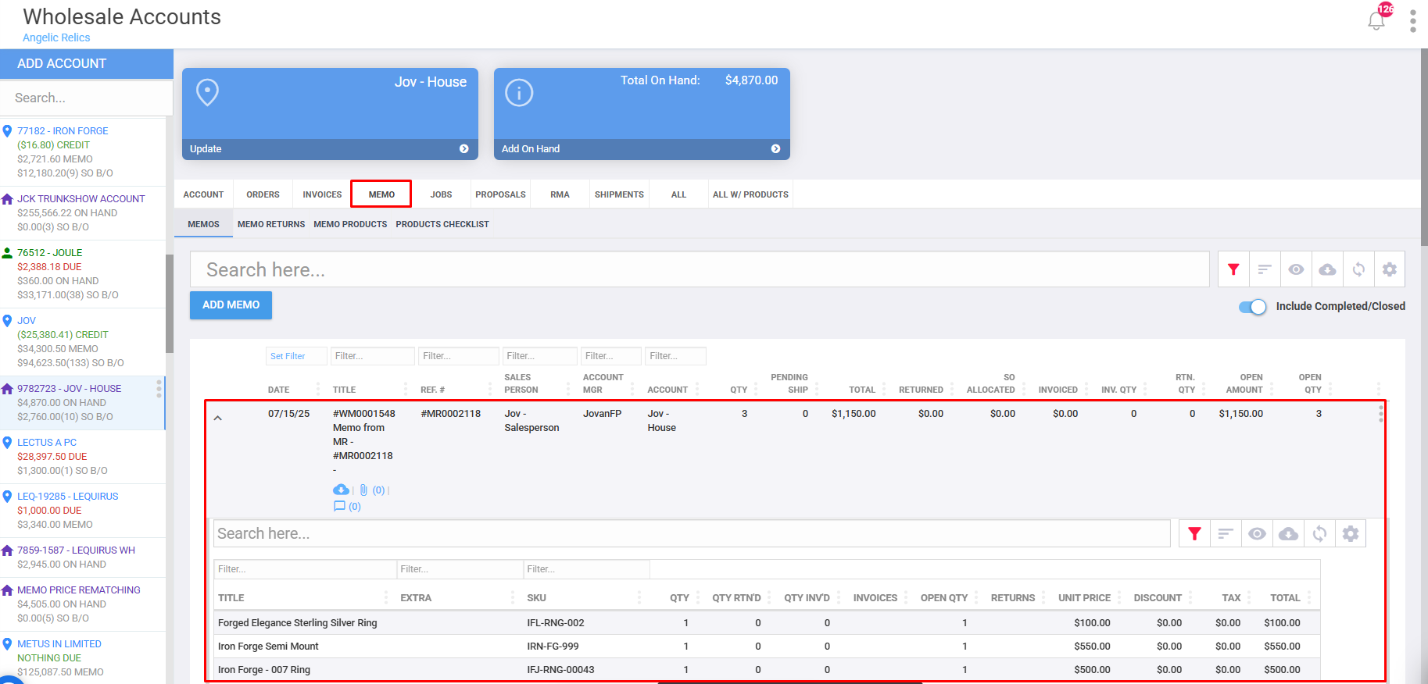This screenshot has height=684, width=1428.
Task: Open attachments paperclip for memo #WM0001548
Action: point(363,490)
